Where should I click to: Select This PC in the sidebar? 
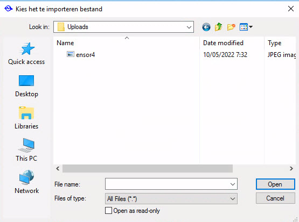click(26, 151)
